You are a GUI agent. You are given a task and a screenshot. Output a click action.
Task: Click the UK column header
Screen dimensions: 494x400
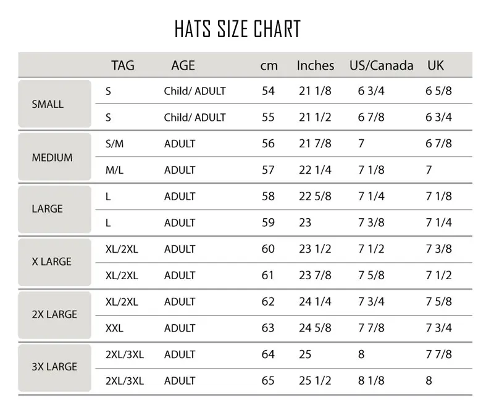(x=435, y=65)
